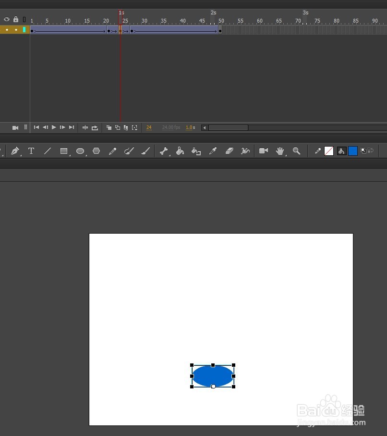This screenshot has width=387, height=436.
Task: Show layer outlines using the outline toggle
Action: (x=24, y=19)
